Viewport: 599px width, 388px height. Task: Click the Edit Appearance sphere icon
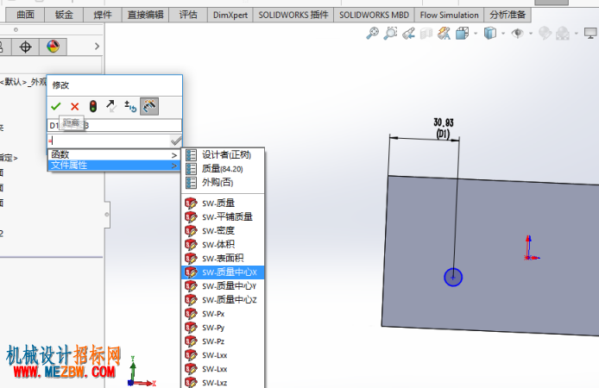point(545,33)
